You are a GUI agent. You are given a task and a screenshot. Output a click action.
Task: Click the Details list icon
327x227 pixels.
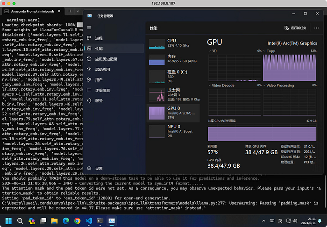coord(89,90)
